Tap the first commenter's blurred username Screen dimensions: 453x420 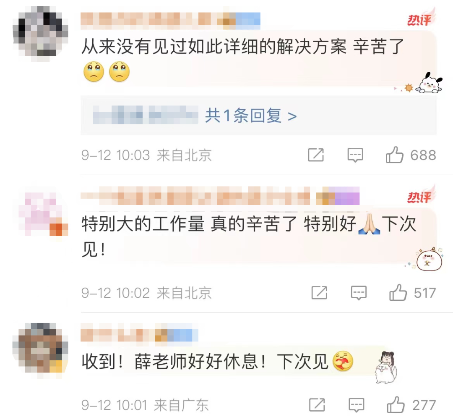click(170, 21)
